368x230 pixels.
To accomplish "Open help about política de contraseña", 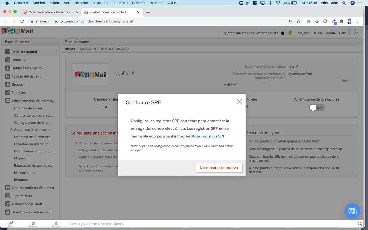I will tap(296, 149).
